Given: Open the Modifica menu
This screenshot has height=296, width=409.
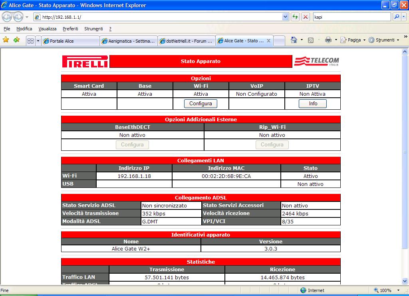Looking at the screenshot, I should 24,29.
